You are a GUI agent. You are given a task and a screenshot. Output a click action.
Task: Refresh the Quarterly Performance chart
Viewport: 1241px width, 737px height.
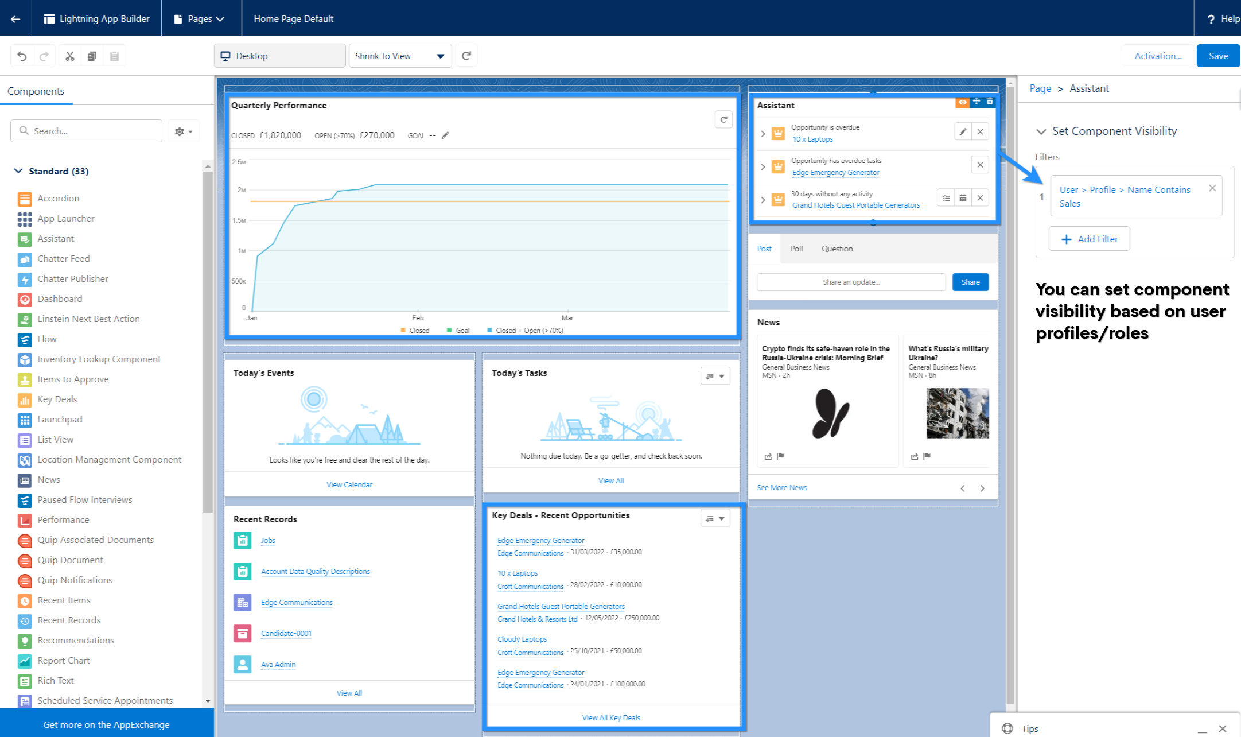coord(723,119)
